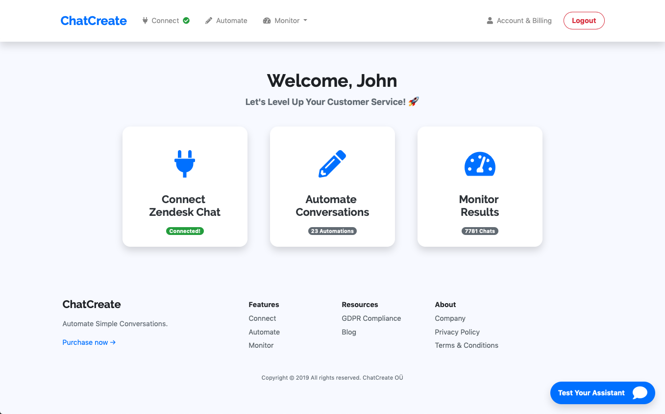665x414 pixels.
Task: Click the Purchase now link
Action: pos(89,342)
